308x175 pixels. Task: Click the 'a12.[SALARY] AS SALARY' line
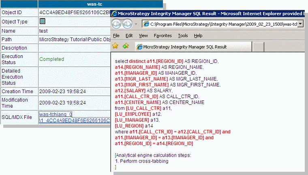click(x=143, y=91)
